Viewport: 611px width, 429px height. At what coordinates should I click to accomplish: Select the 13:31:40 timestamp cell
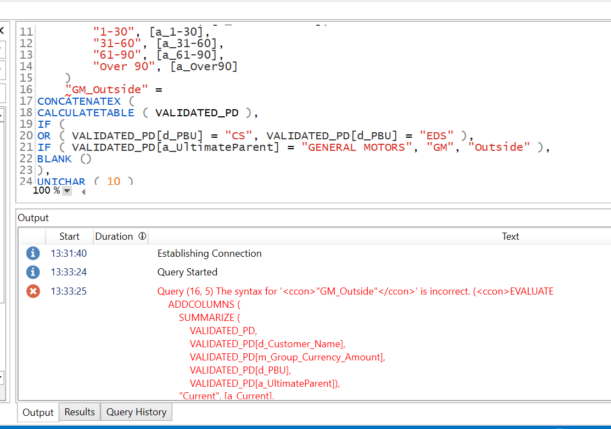pos(69,253)
